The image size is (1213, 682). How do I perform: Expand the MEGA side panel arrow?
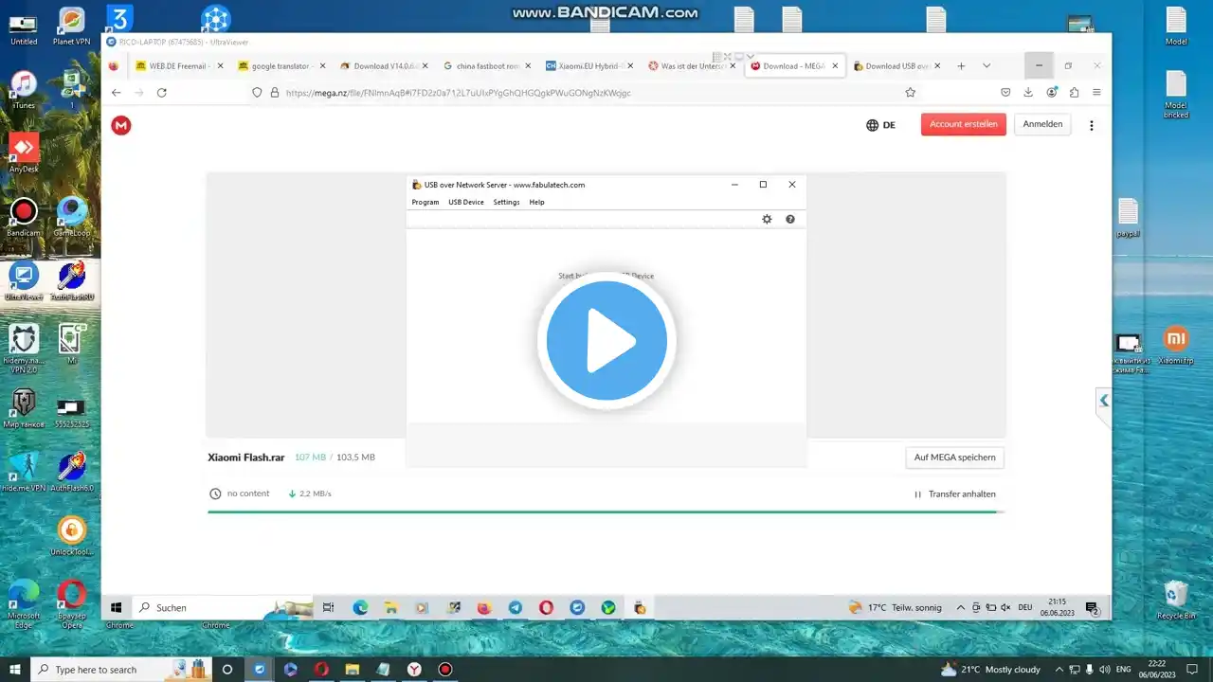(x=1104, y=401)
